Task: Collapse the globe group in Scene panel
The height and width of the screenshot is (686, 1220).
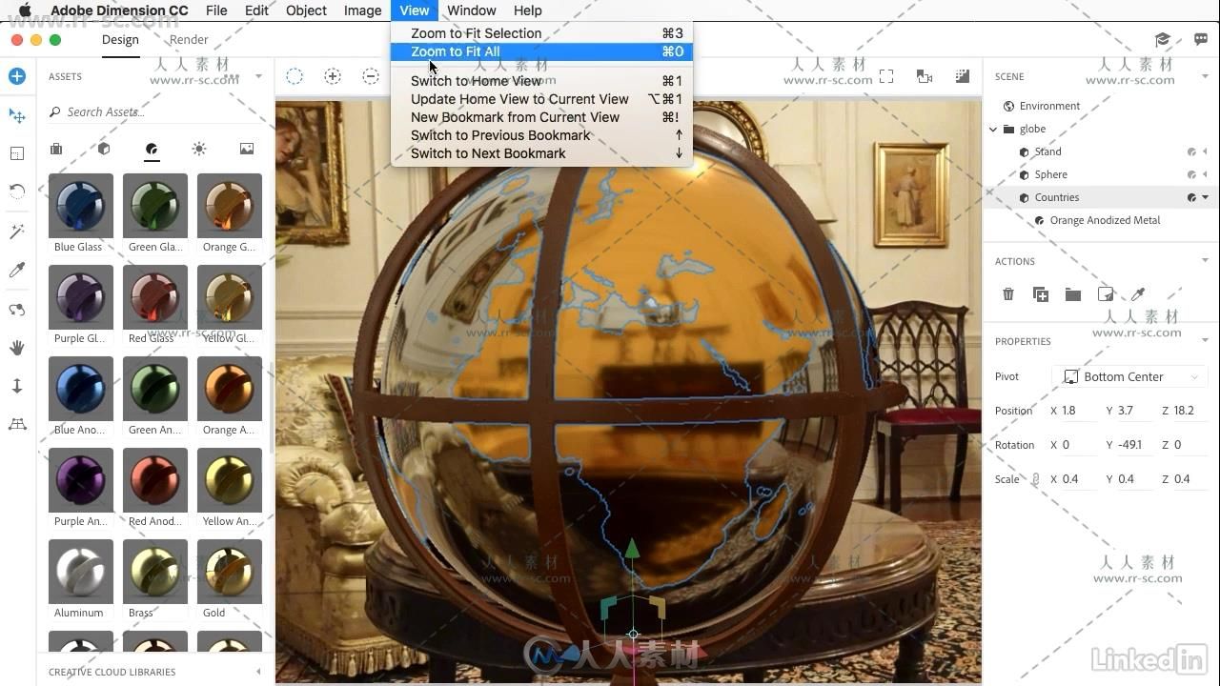Action: click(x=993, y=129)
